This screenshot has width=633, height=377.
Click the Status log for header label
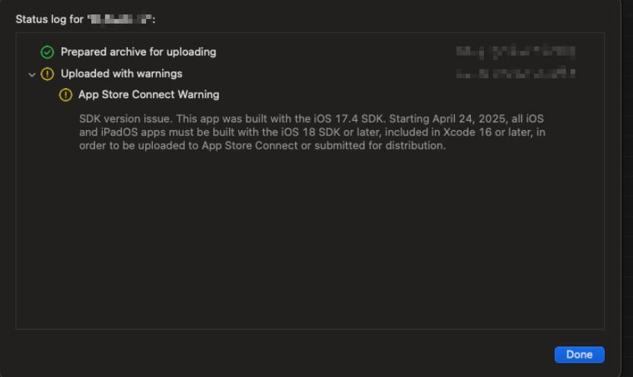(49, 19)
